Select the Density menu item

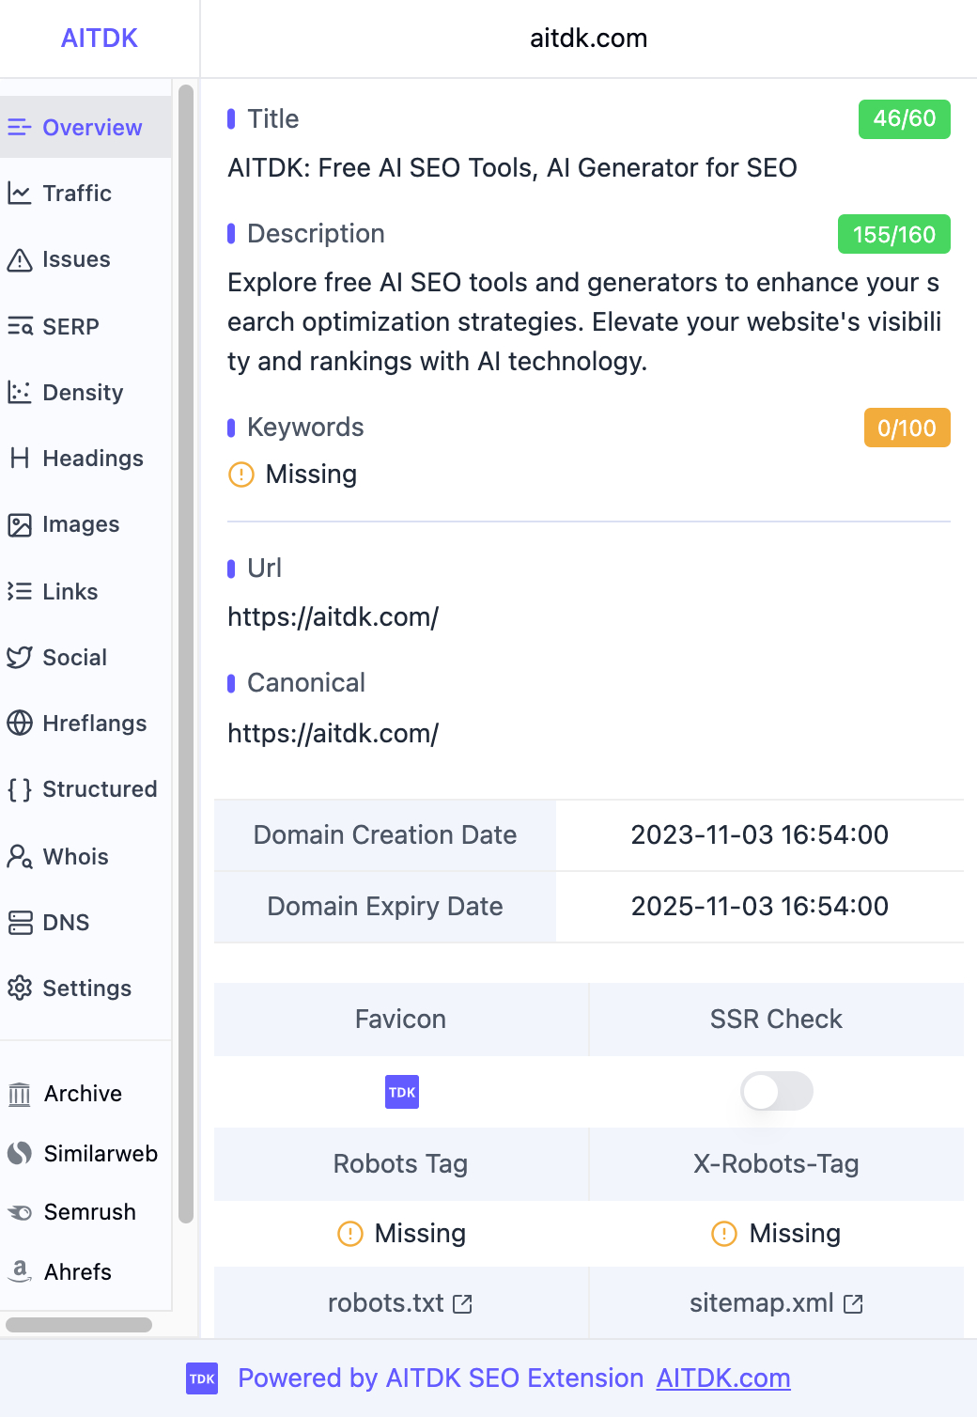pos(83,393)
